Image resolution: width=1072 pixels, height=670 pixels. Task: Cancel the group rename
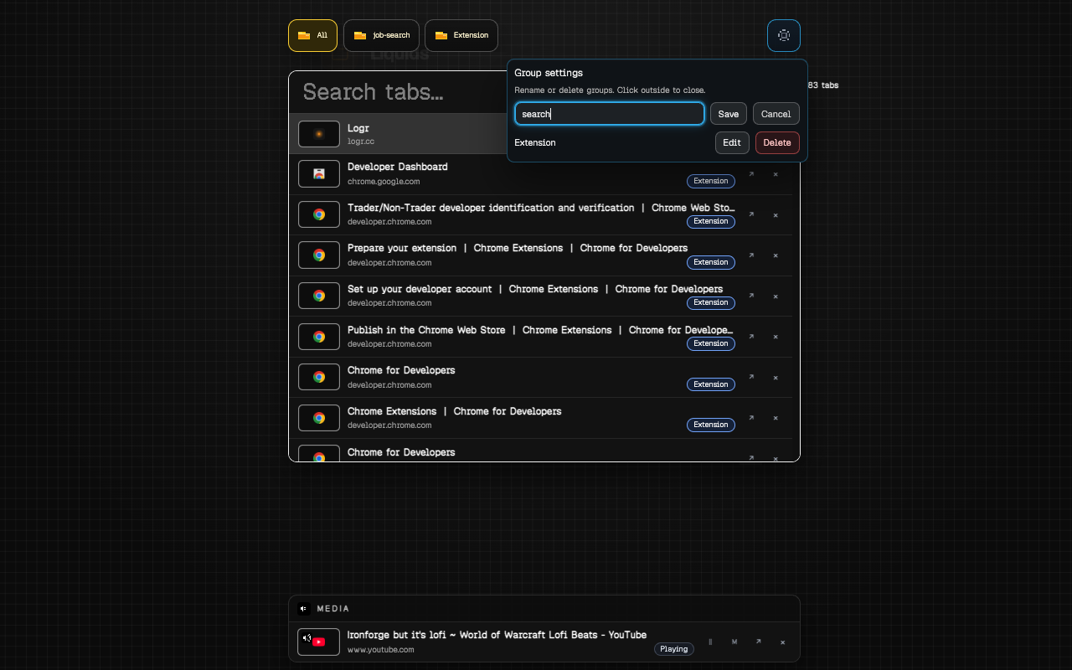[776, 114]
